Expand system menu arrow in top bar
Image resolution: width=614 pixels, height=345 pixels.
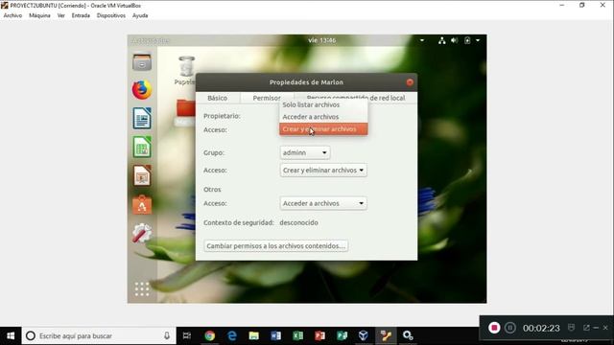click(478, 40)
